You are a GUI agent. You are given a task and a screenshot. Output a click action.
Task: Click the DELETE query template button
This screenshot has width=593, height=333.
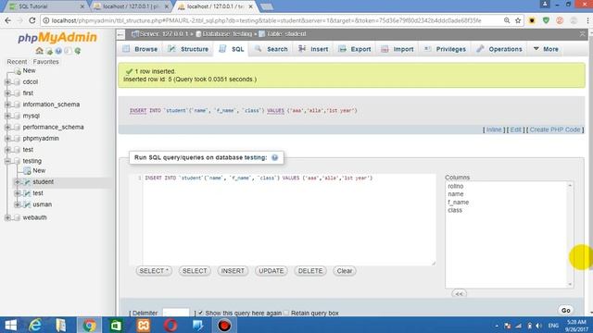[310, 271]
